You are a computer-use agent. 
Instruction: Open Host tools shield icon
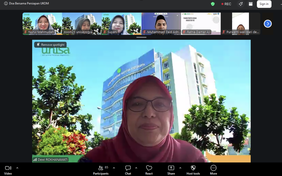[193, 170]
